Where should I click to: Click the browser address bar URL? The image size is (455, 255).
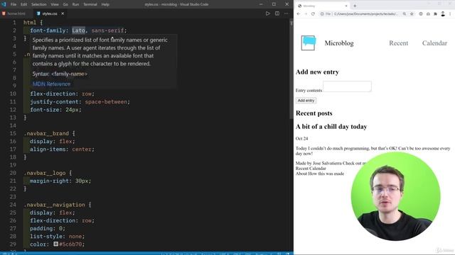(366, 14)
